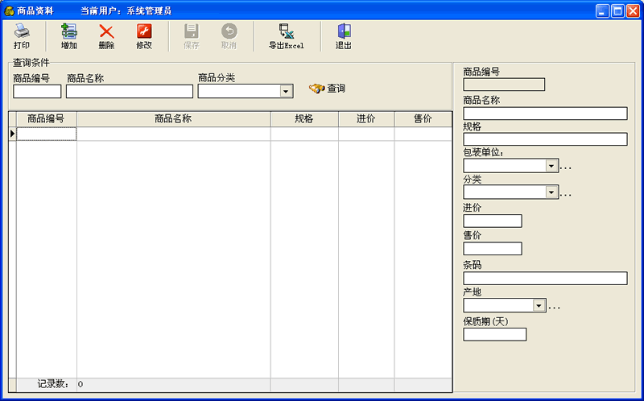
Task: Click the ellipsis button beside 包装单位
Action: [x=566, y=167]
